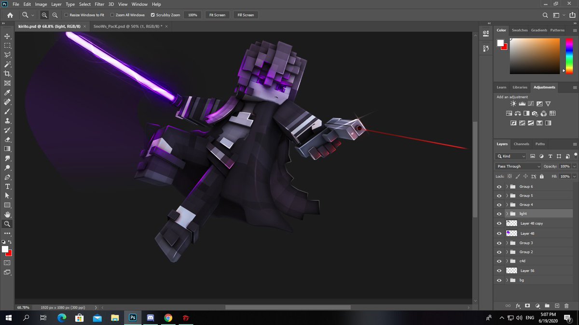Screen dimensions: 579x325
Task: Select the Rectangular Marquee tool
Action: (x=7, y=46)
